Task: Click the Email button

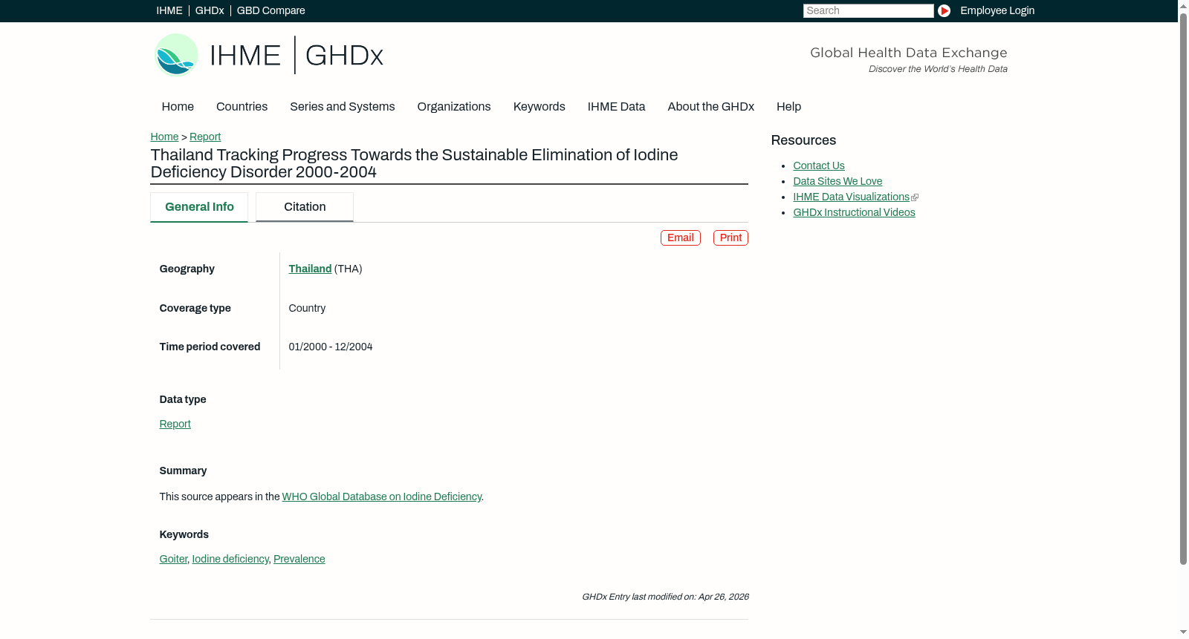Action: click(681, 237)
